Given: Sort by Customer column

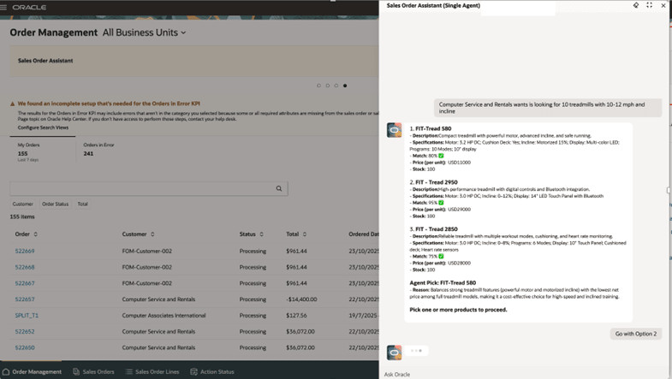Looking at the screenshot, I should tap(152, 234).
